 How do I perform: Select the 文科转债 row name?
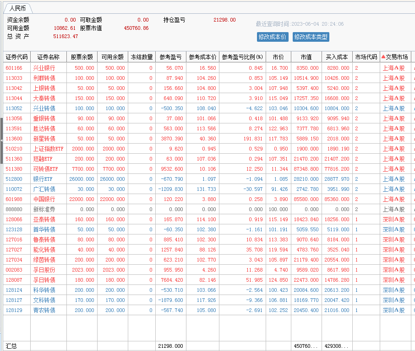pos(44,300)
